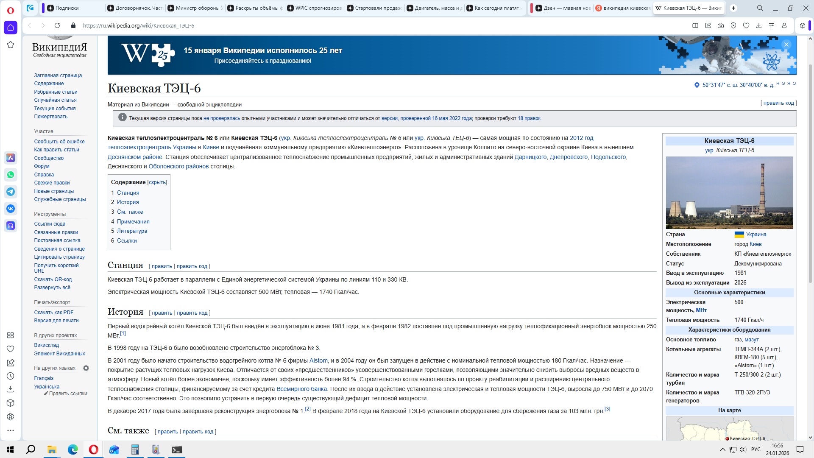Open the VK messenger sidebar icon
Viewport: 814px width, 458px height.
point(11,209)
